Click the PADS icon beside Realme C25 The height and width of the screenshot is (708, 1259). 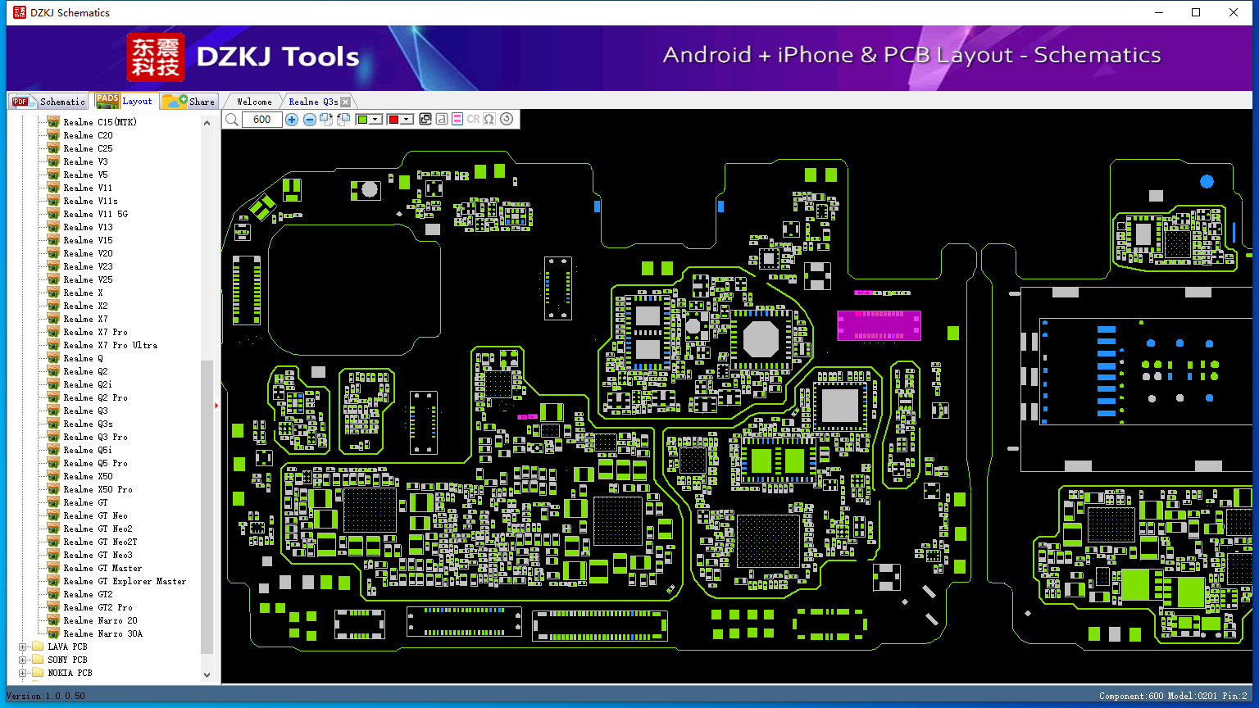[53, 148]
